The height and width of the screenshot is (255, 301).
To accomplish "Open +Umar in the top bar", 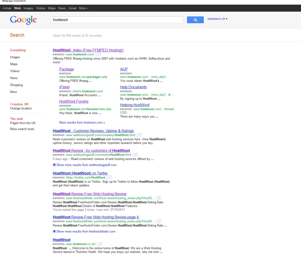I will 7,8.
